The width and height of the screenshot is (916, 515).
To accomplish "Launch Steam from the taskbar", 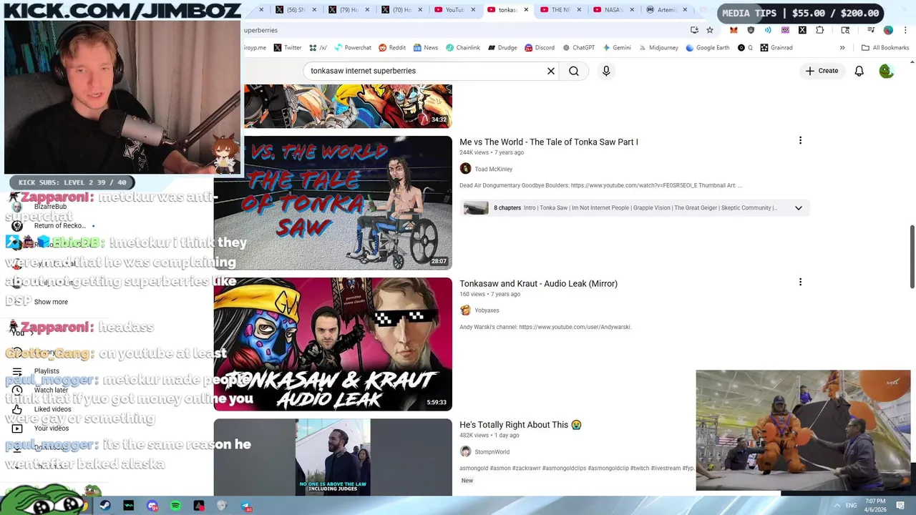I will (x=105, y=506).
